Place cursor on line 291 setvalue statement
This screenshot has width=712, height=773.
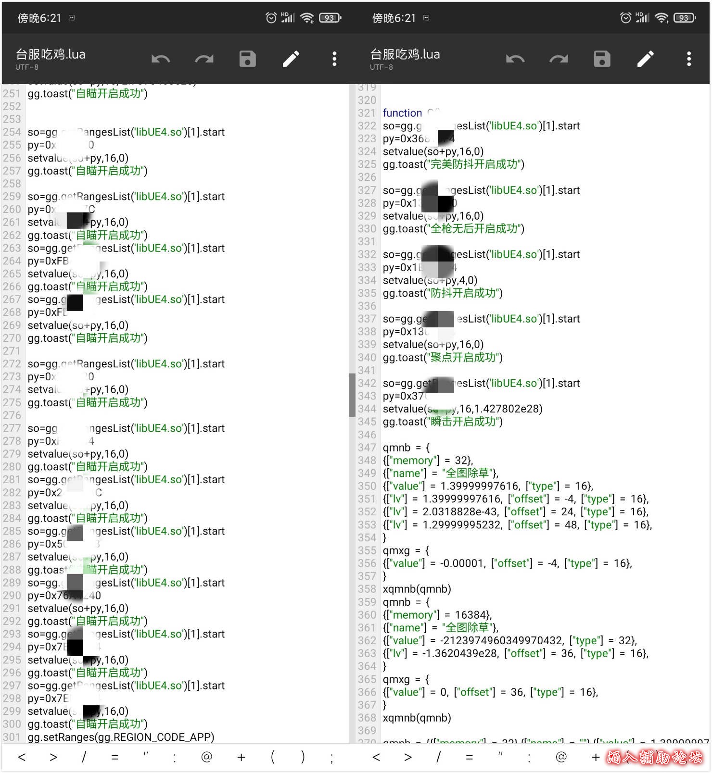[78, 608]
